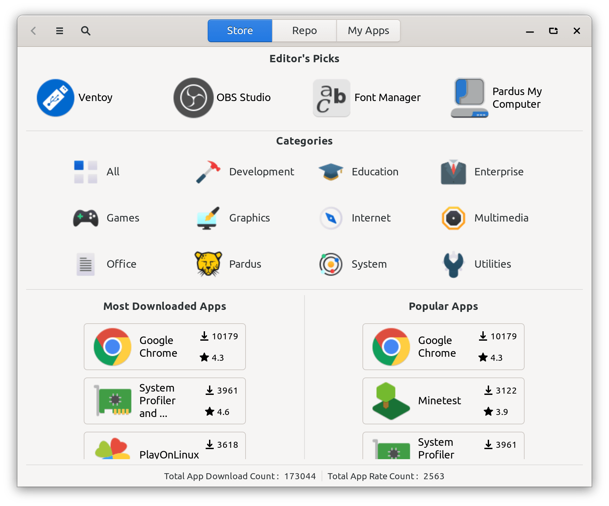Viewport: 609px width, 506px height.
Task: Click the Popular Apps heading
Action: click(x=444, y=306)
